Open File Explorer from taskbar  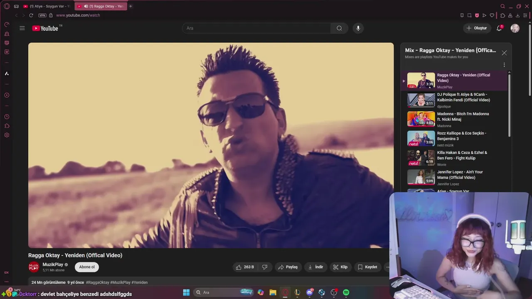[273, 292]
